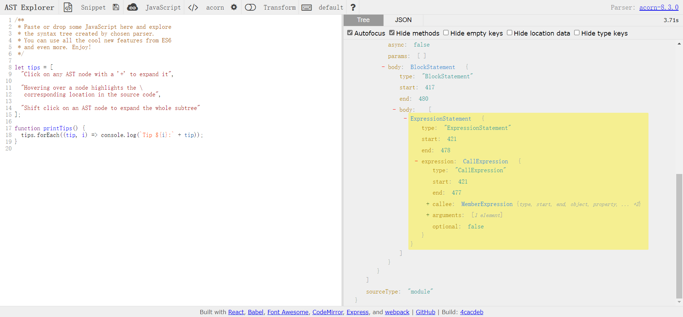The image size is (683, 317).
Task: Disable the Autofocus checkbox
Action: pos(350,33)
